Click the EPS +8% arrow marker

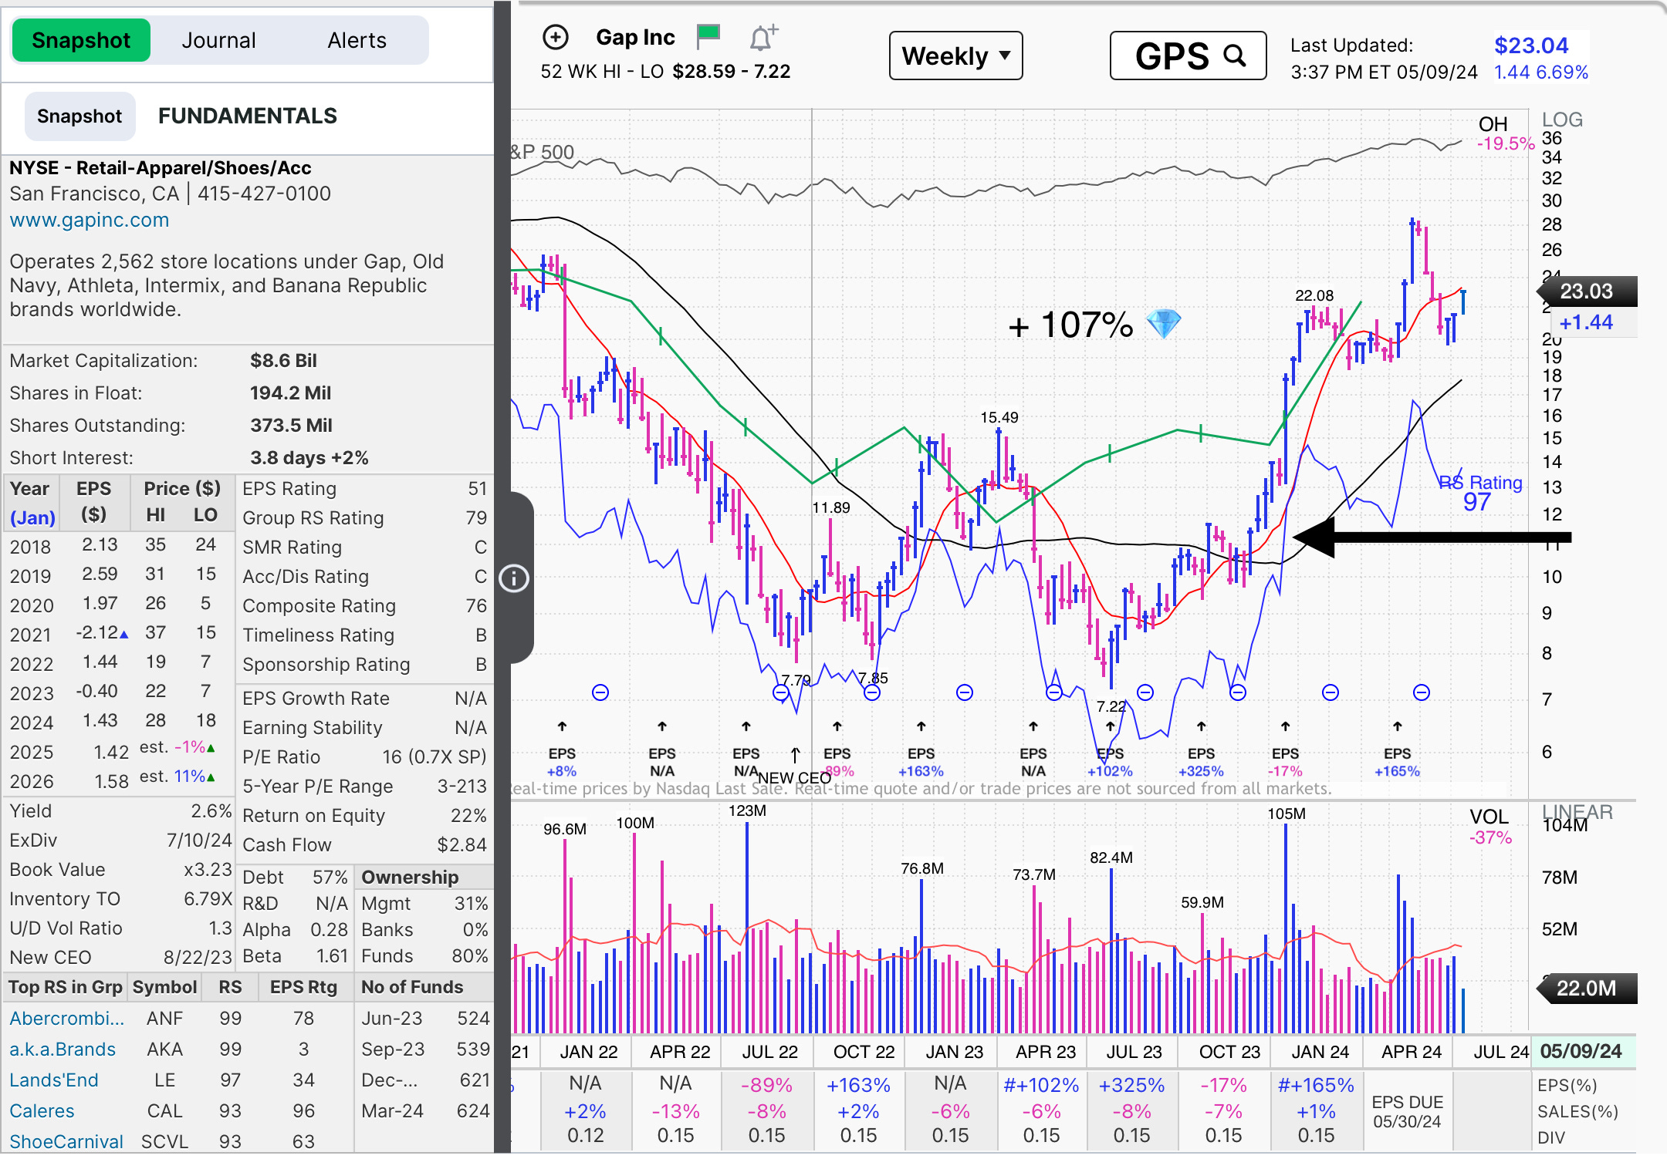pyautogui.click(x=562, y=726)
